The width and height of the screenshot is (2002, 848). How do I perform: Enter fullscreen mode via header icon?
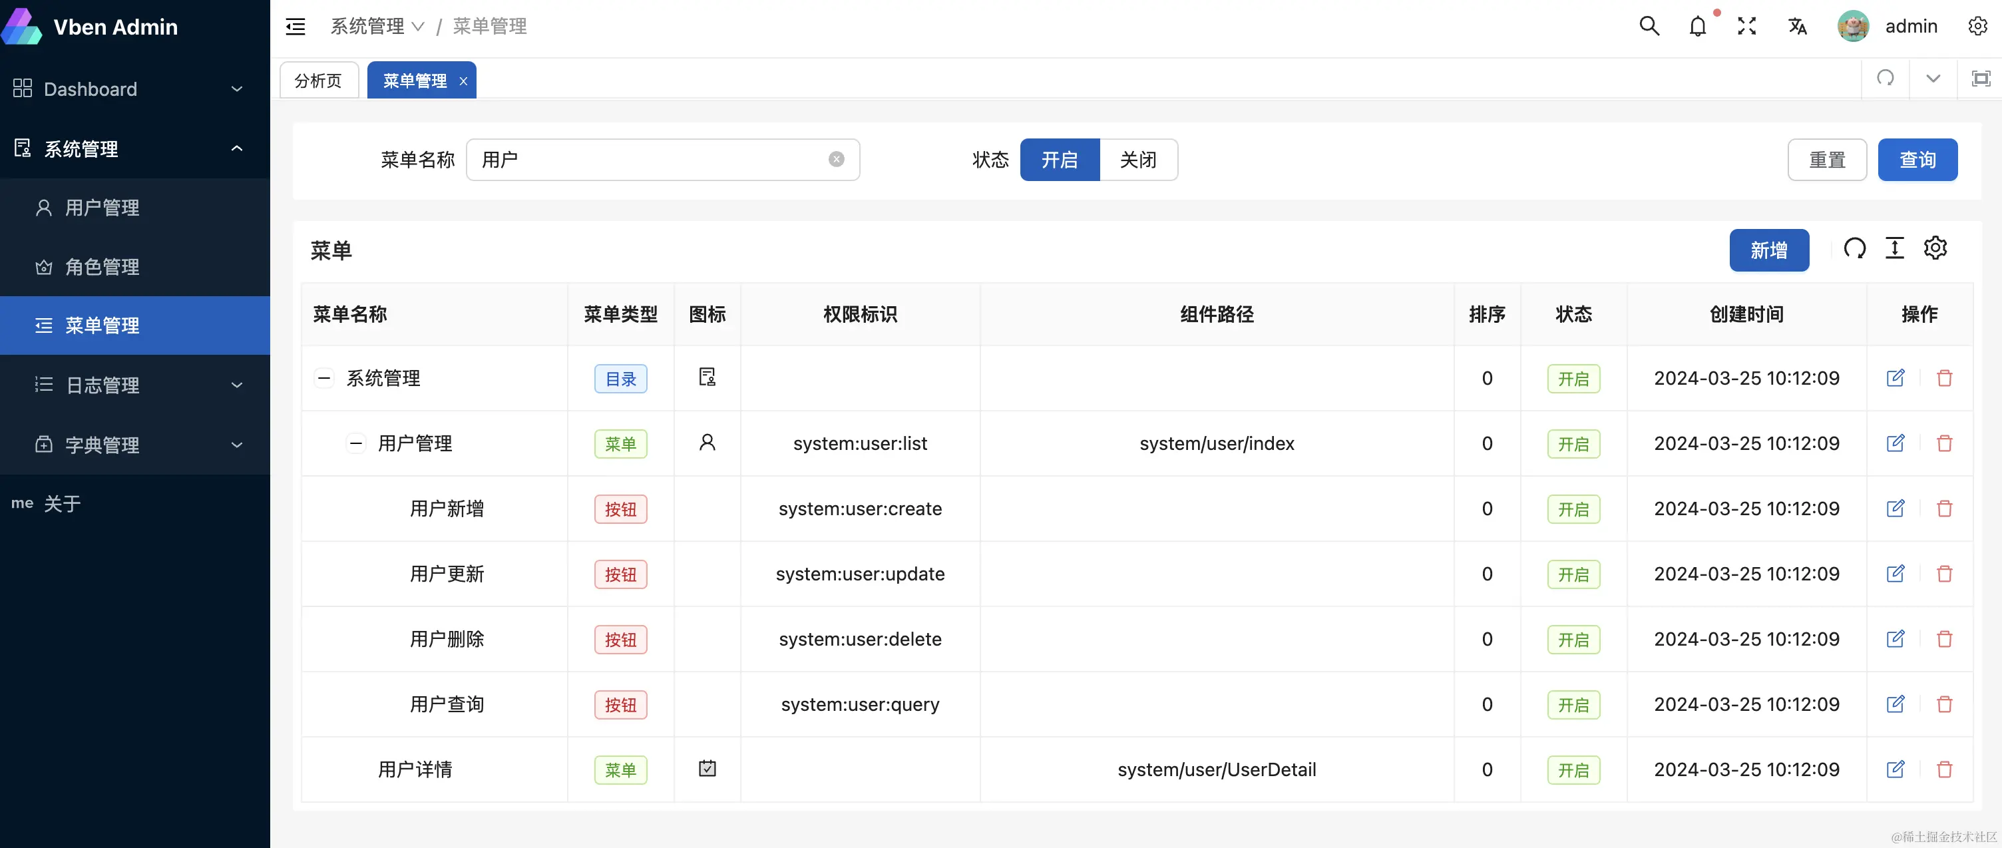tap(1747, 27)
